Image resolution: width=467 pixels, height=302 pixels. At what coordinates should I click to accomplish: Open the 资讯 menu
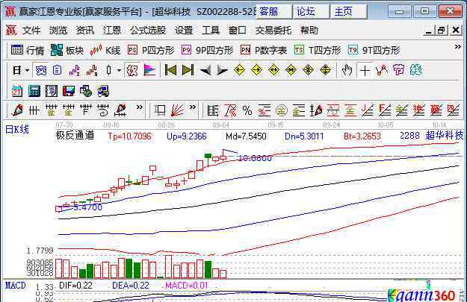pyautogui.click(x=85, y=31)
